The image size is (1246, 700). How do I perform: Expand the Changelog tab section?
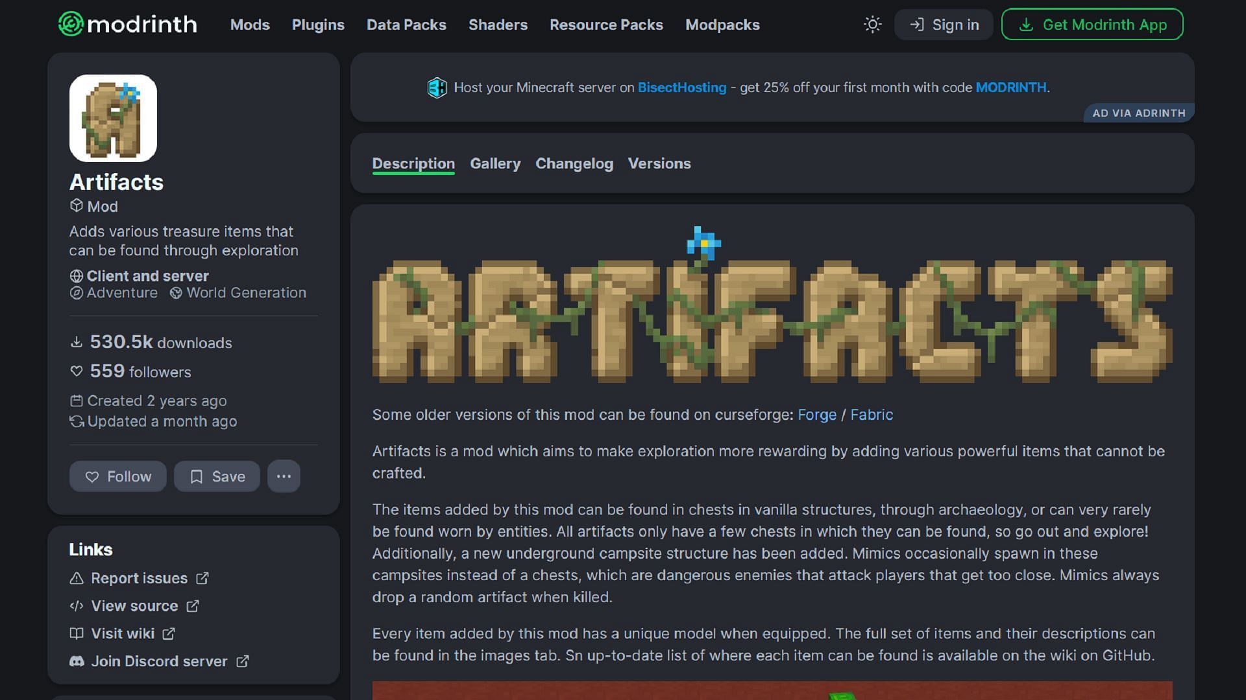coord(574,163)
